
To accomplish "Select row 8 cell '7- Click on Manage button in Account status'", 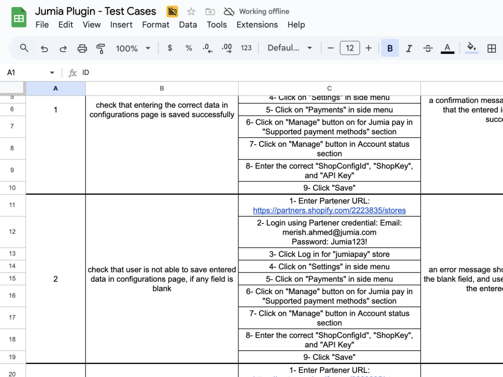I will pos(329,149).
